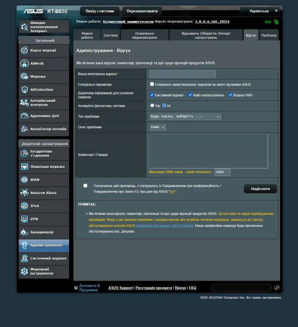The image size is (298, 327).
Task: Follow the "тут" privacy notice link
Action: point(172,192)
